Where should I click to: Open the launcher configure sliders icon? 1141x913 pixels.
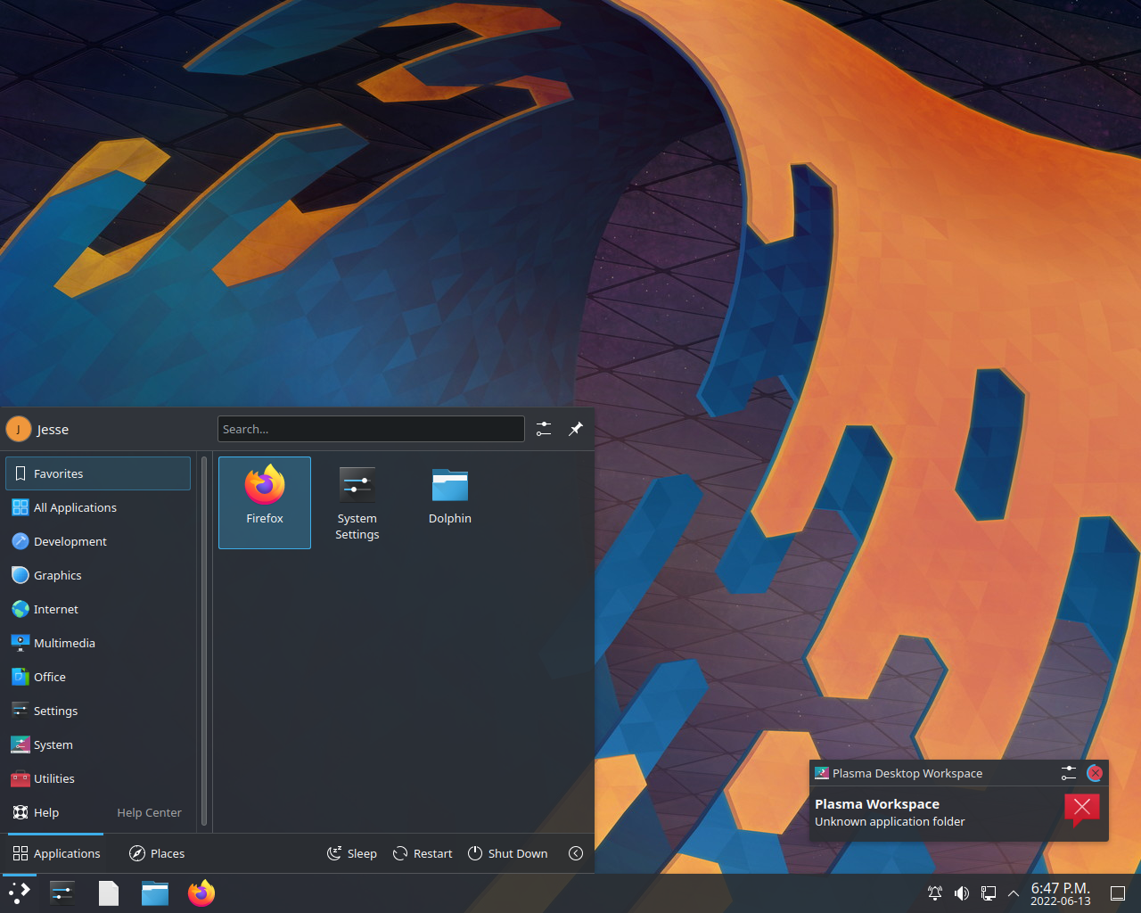coord(544,429)
